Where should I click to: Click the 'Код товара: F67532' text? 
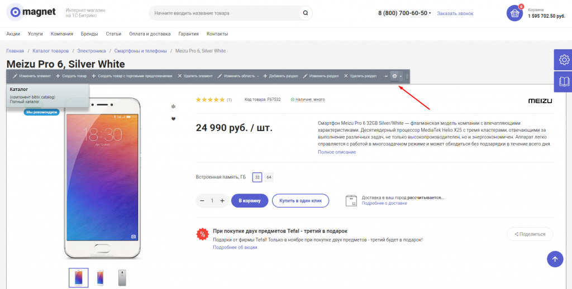(263, 99)
